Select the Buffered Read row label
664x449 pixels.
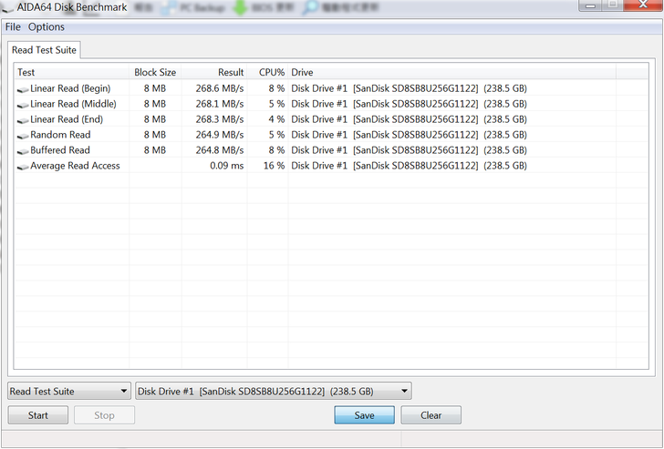59,150
